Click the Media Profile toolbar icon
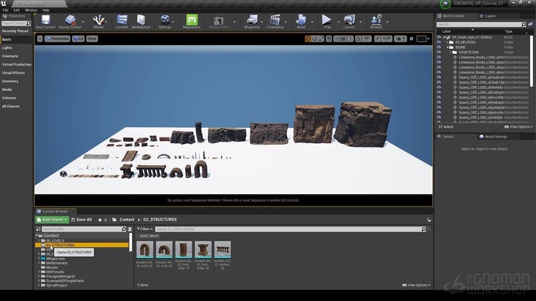Image resolution: width=536 pixels, height=301 pixels. 219,21
